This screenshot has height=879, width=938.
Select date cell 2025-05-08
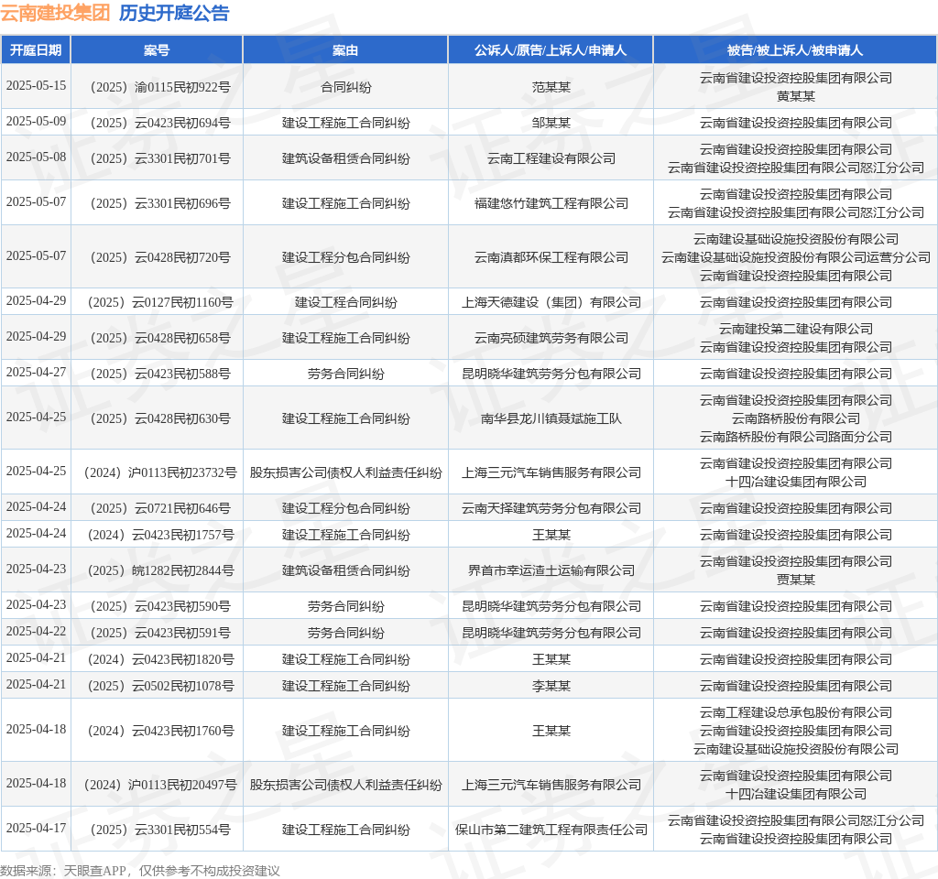(36, 157)
